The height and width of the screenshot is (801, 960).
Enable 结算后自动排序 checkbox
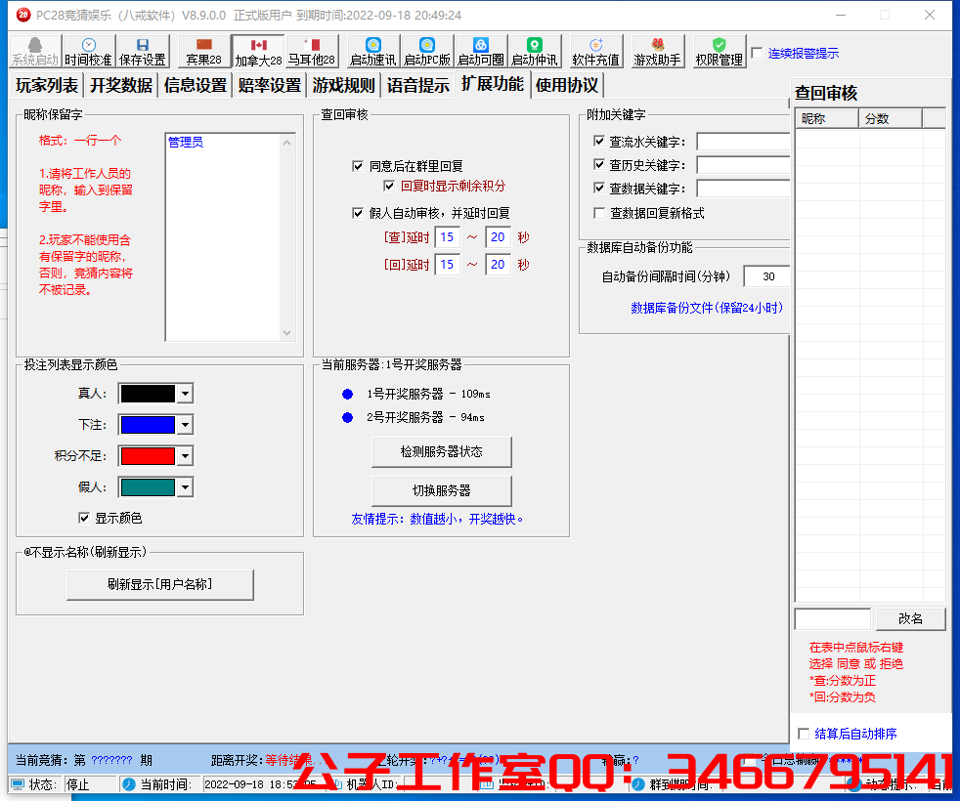tap(804, 733)
